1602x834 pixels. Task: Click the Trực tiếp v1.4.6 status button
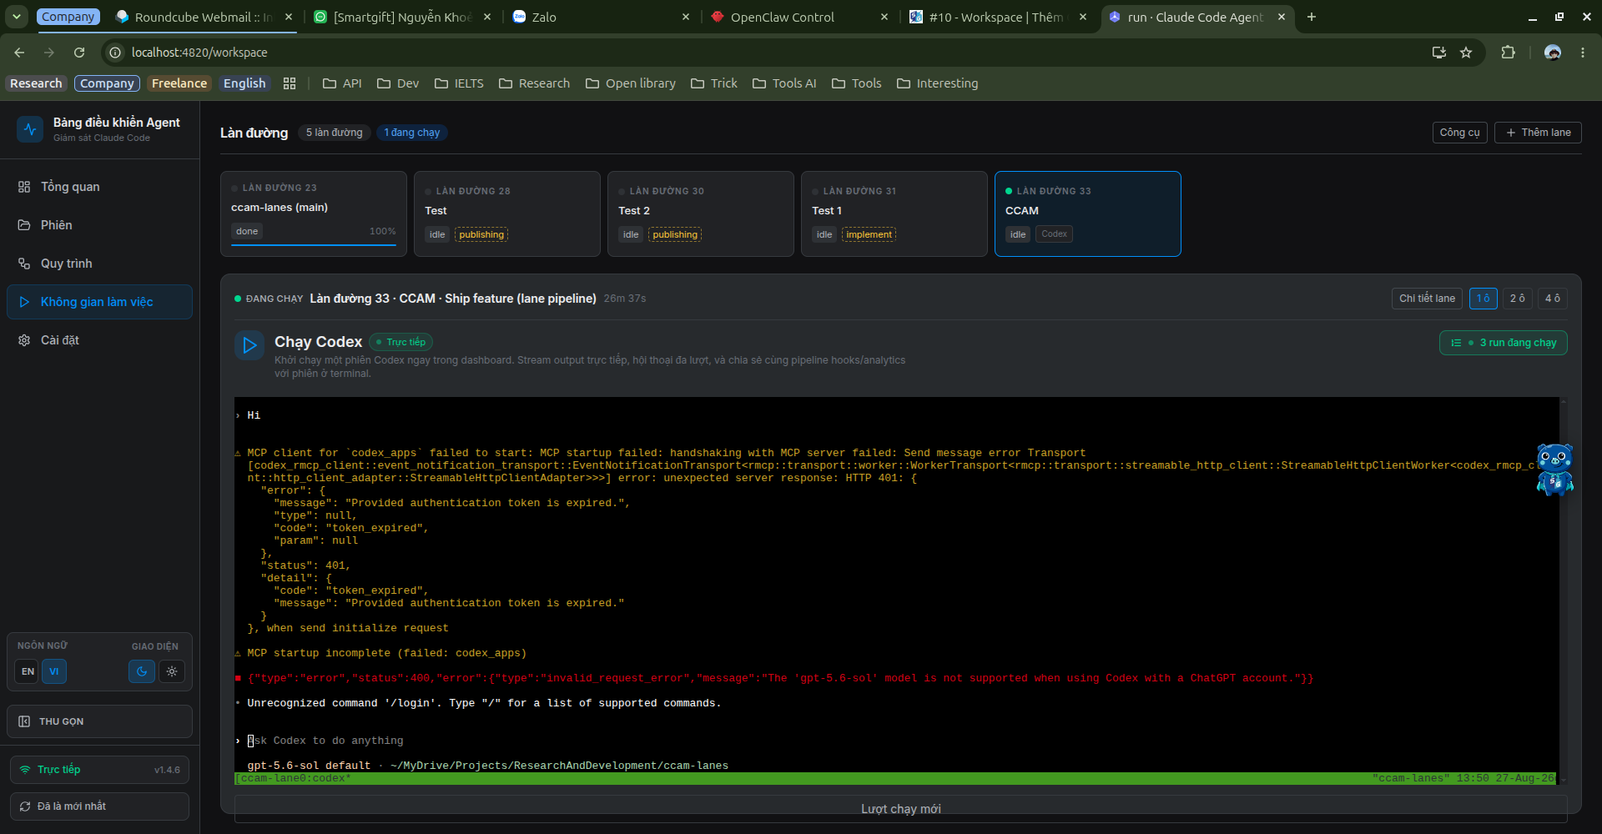pyautogui.click(x=99, y=770)
